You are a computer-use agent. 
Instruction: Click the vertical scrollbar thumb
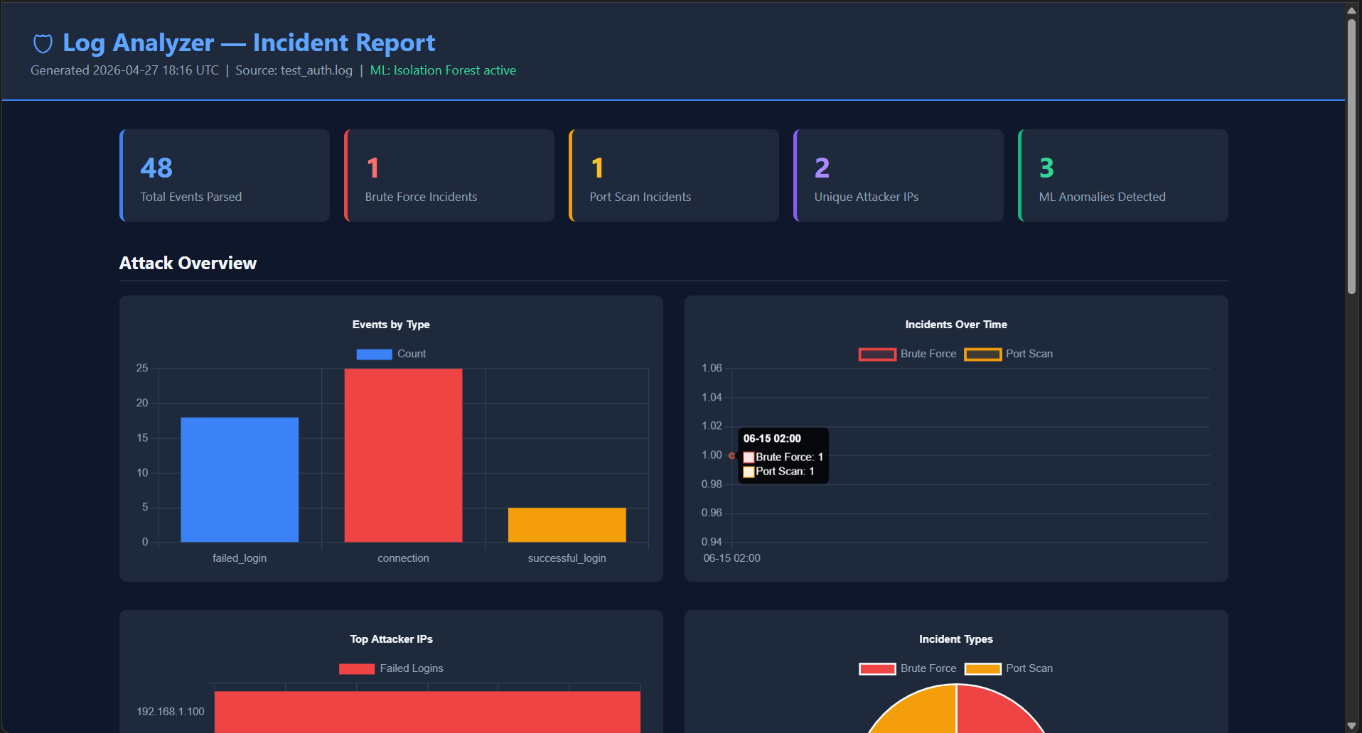coord(1351,156)
